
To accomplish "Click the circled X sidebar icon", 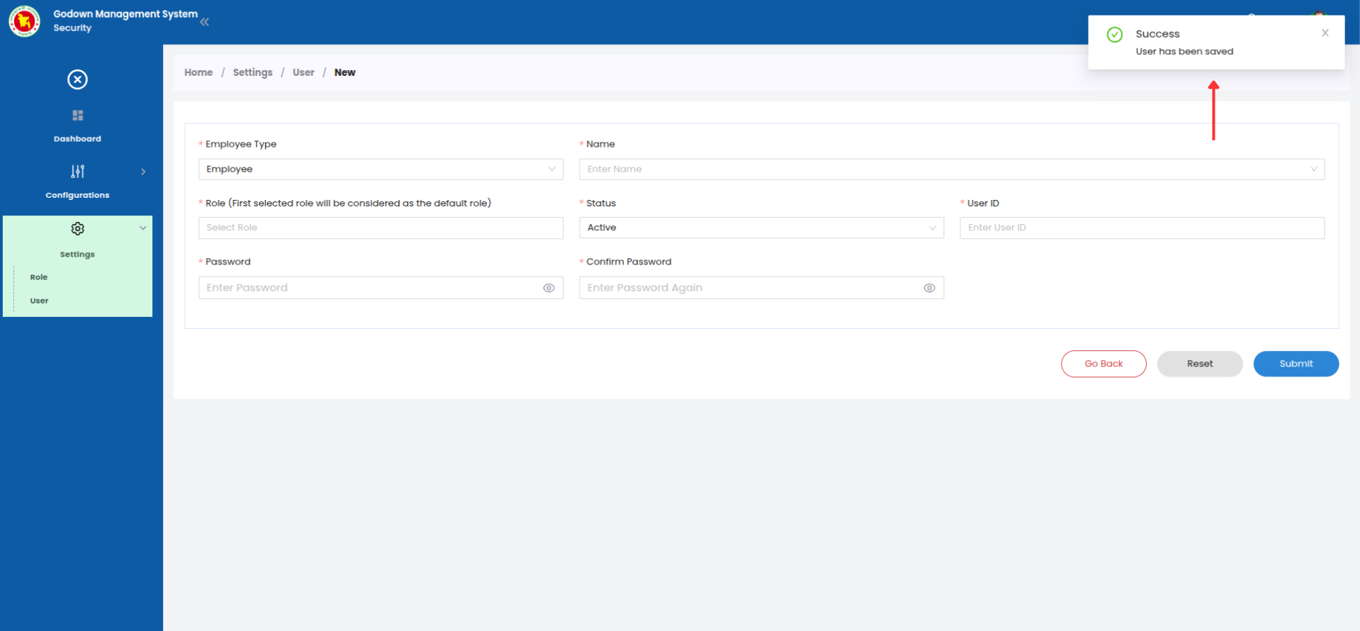I will click(x=77, y=79).
